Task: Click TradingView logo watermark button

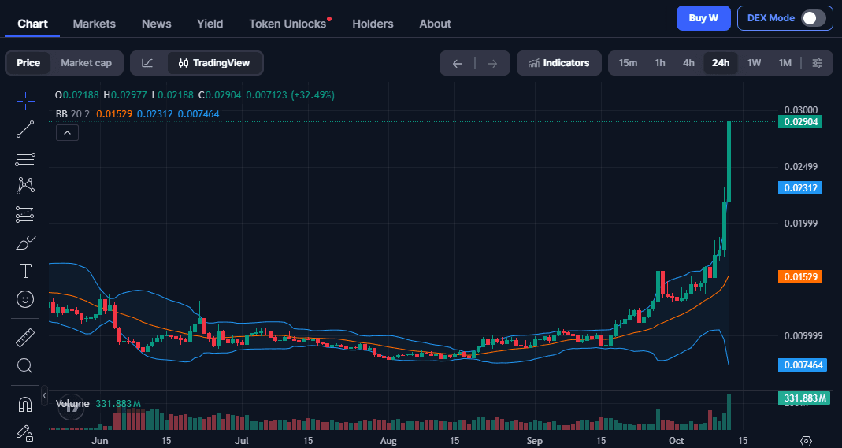Action: 72,406
